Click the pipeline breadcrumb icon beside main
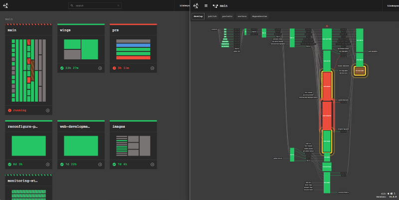Screen dimensions: 399x200 215,6
